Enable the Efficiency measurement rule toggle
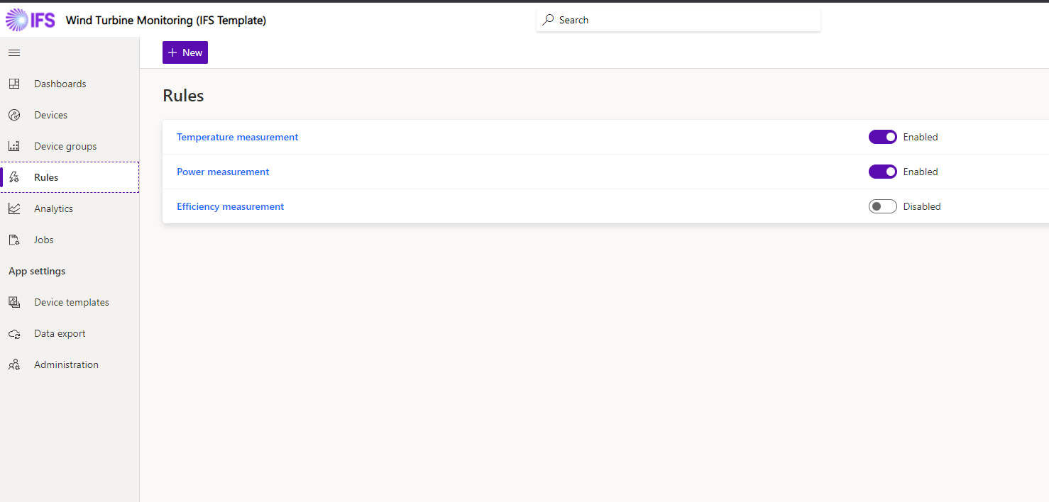The width and height of the screenshot is (1049, 502). 882,206
